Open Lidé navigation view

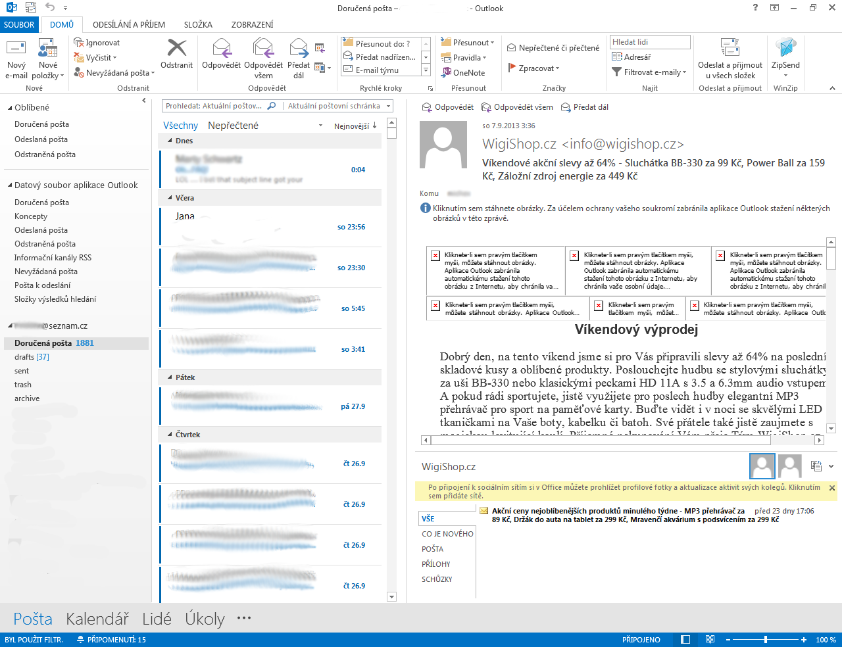157,619
